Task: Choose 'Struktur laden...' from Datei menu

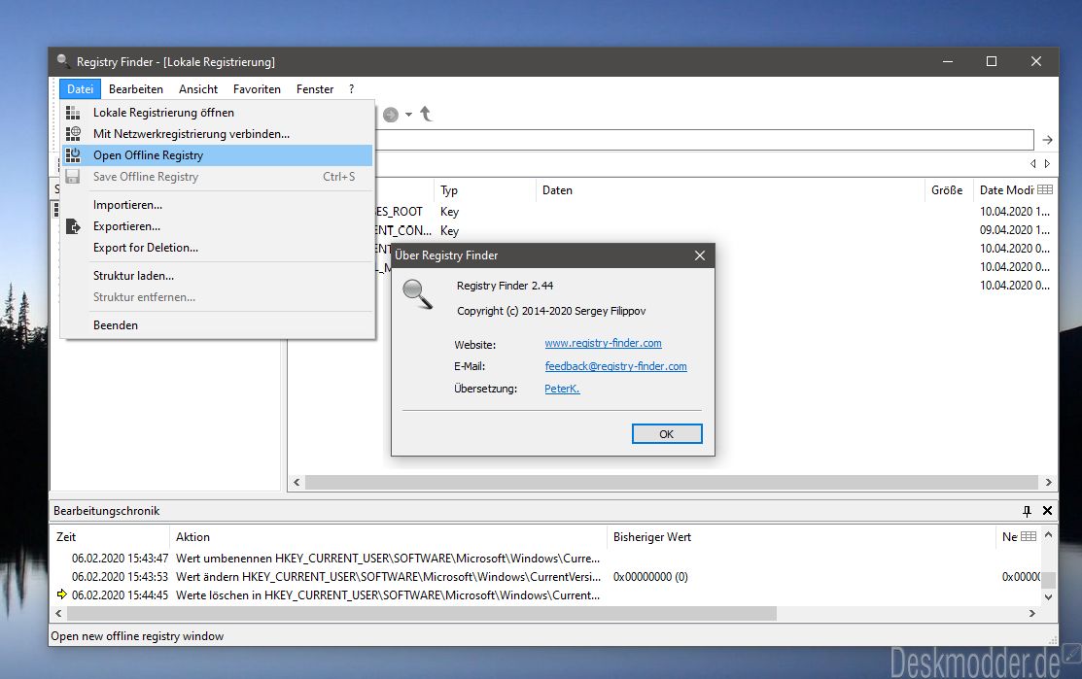Action: [x=133, y=276]
